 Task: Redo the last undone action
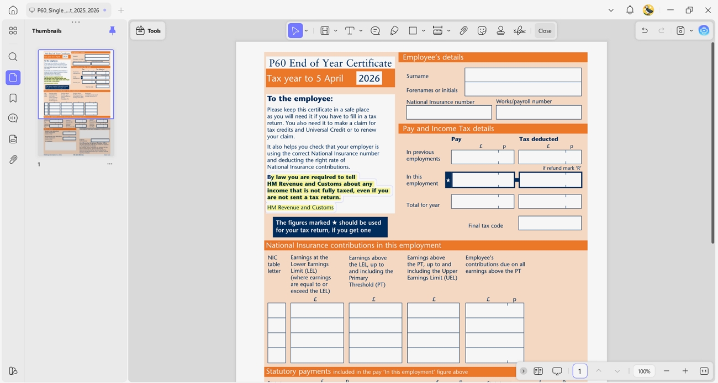point(662,31)
